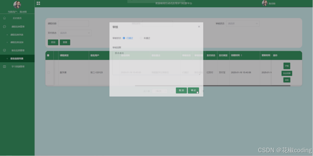Click the 审核回复 textarea containing 报名成功

point(156,62)
